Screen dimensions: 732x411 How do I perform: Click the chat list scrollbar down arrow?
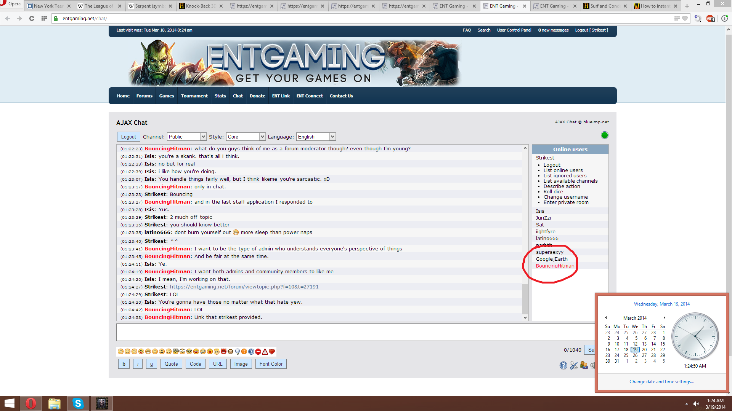525,318
